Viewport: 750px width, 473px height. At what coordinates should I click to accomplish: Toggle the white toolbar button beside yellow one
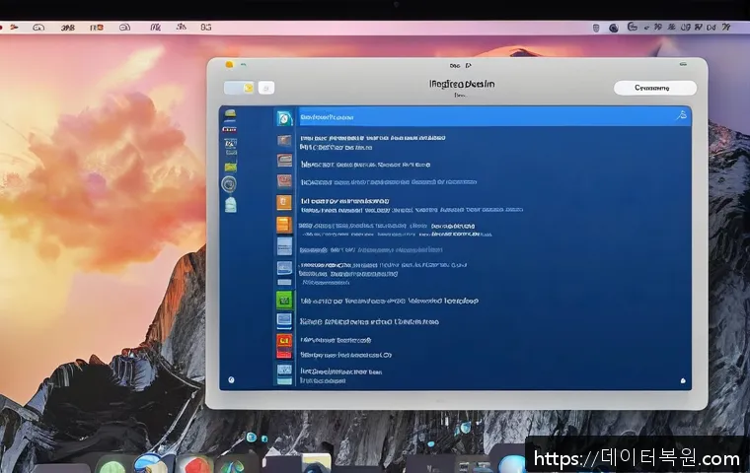click(266, 88)
